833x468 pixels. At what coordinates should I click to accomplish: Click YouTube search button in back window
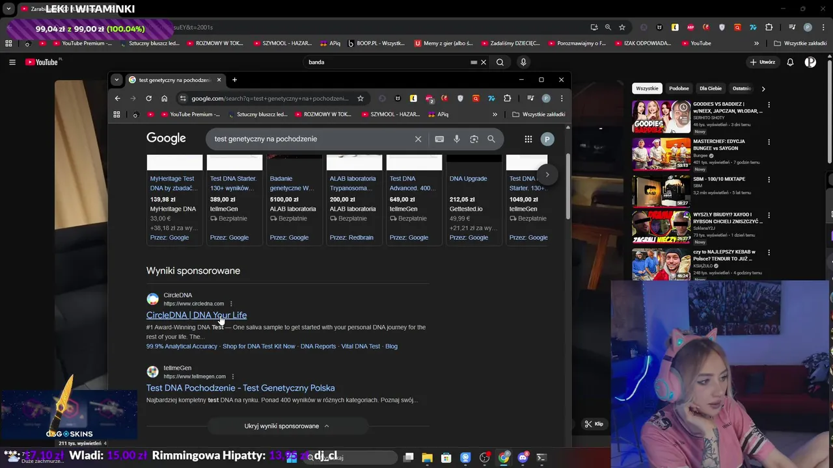[500, 62]
